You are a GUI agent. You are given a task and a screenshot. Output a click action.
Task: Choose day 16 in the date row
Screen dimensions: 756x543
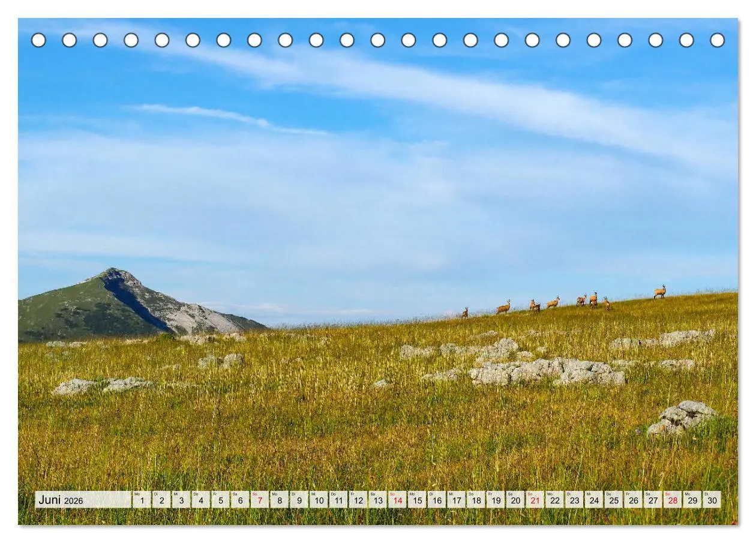[437, 500]
